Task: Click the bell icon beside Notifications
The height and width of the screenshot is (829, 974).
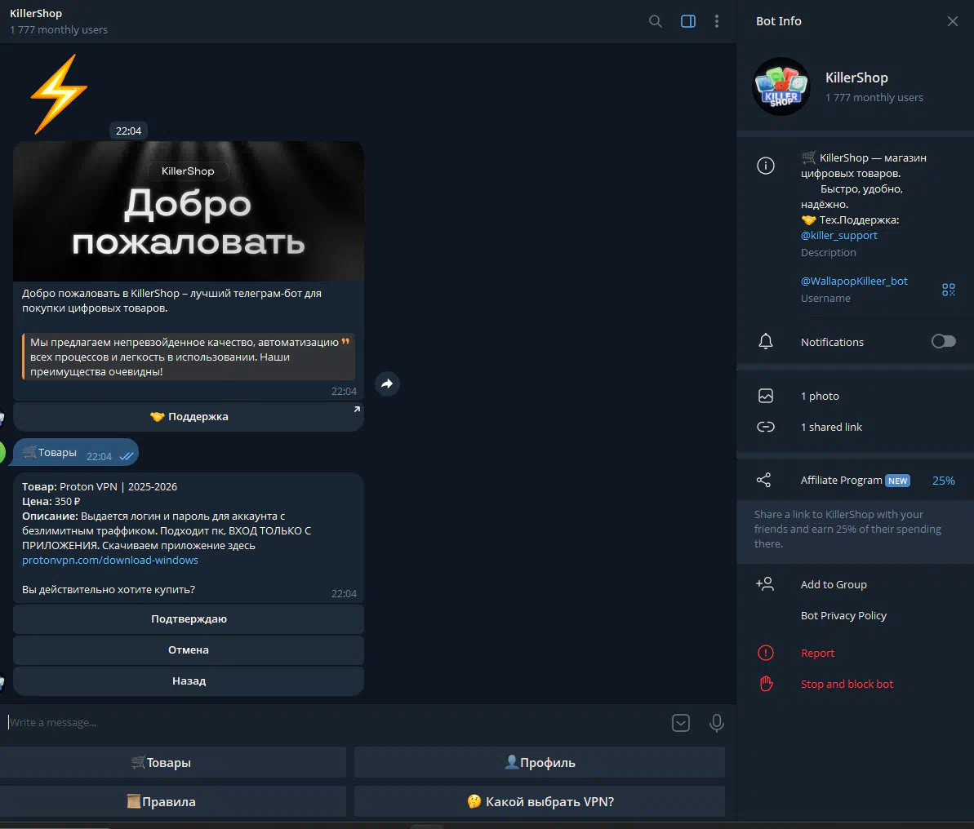Action: coord(765,342)
